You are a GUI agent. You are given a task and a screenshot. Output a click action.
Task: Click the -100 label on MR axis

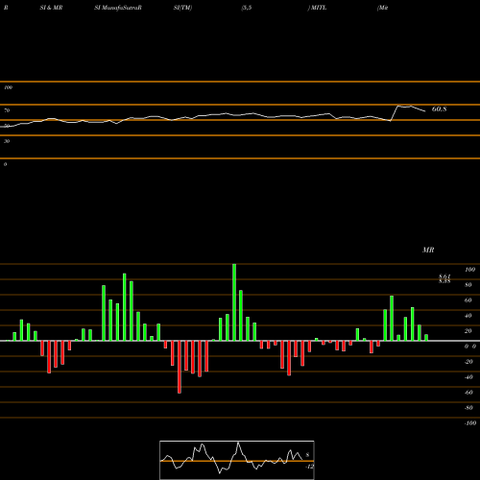coord(470,423)
